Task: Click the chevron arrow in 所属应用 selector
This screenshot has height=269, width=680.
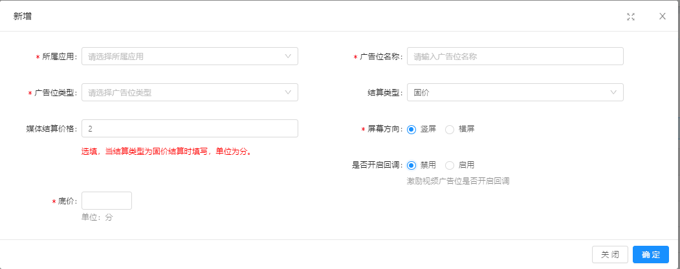Action: (x=288, y=56)
